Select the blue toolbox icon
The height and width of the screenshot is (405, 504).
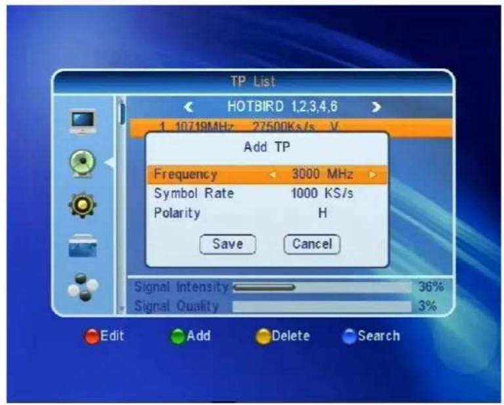click(x=83, y=246)
